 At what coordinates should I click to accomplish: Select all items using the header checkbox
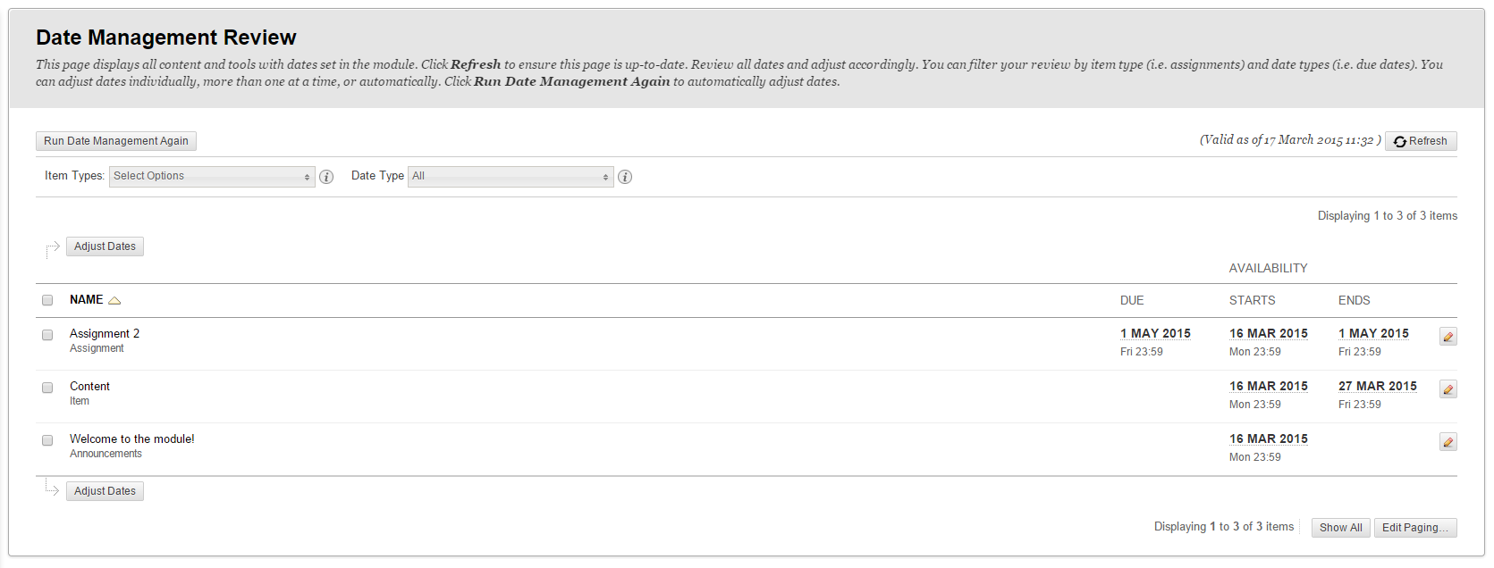click(47, 299)
